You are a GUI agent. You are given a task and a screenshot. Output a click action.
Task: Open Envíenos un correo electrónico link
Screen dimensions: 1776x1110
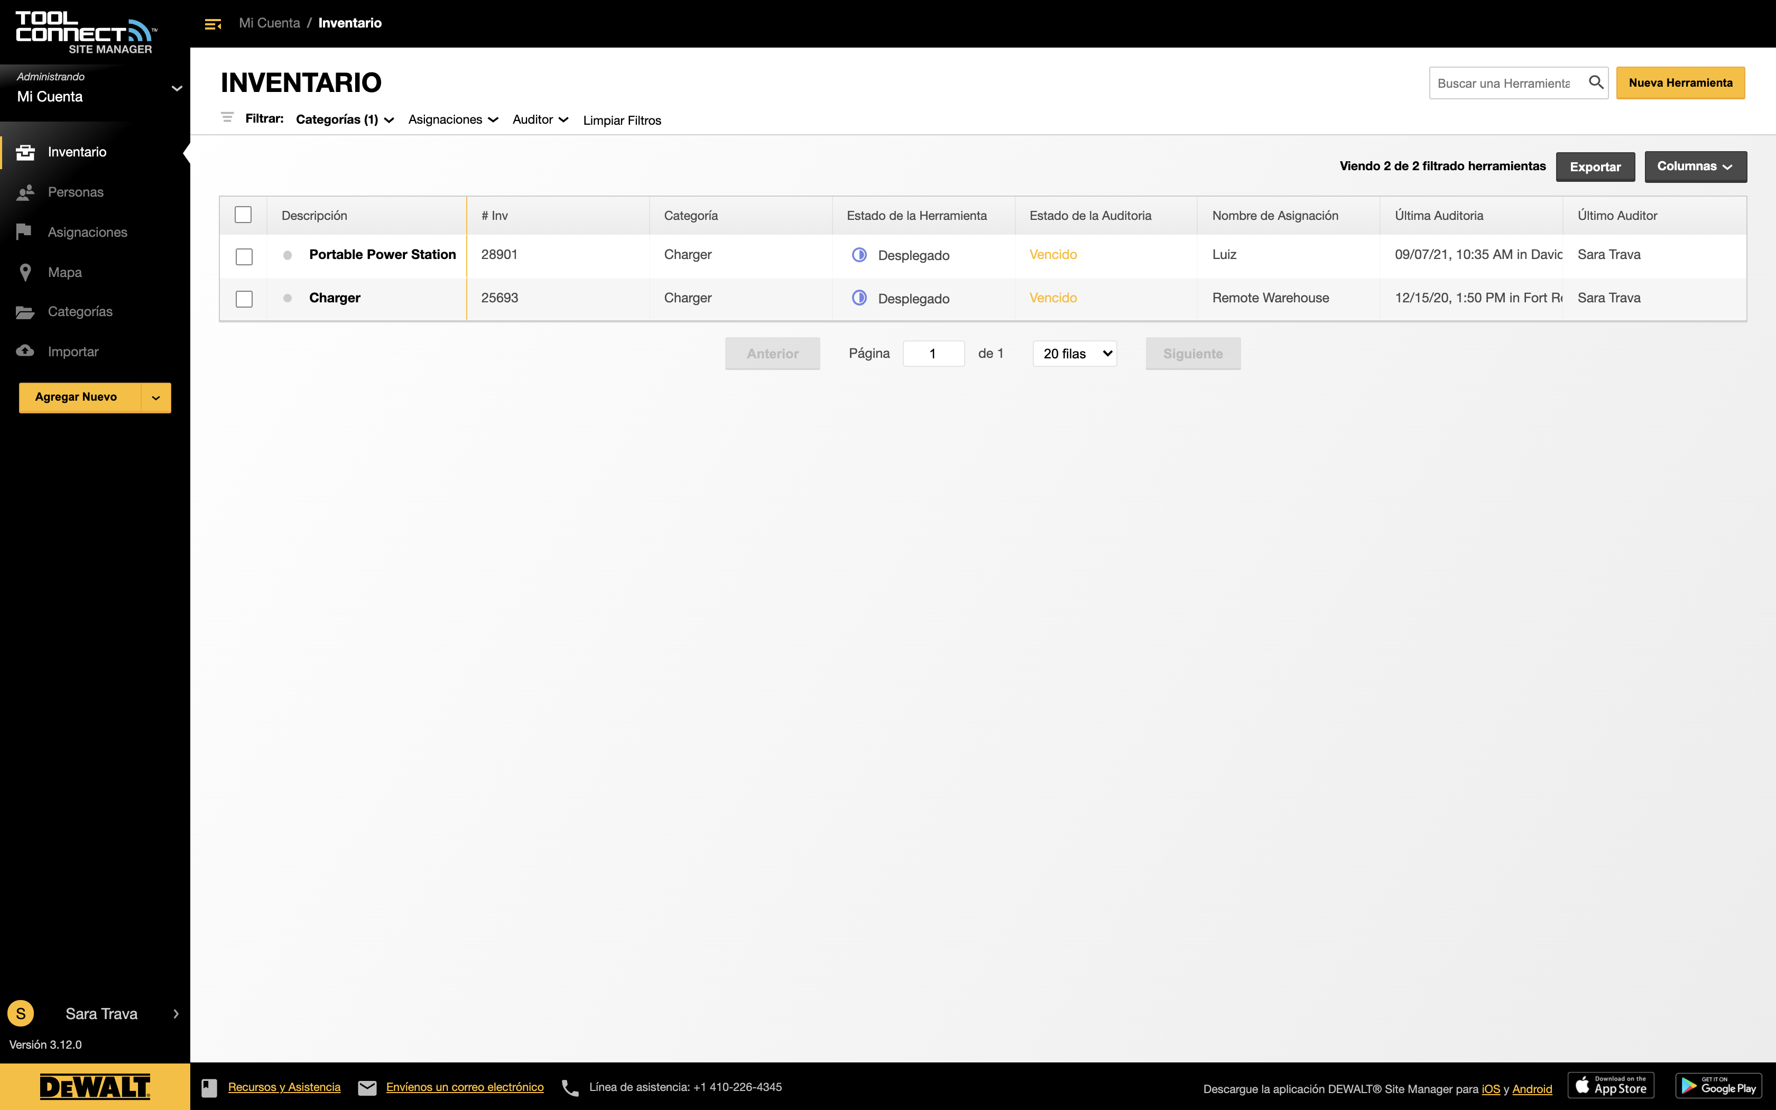[x=465, y=1087]
